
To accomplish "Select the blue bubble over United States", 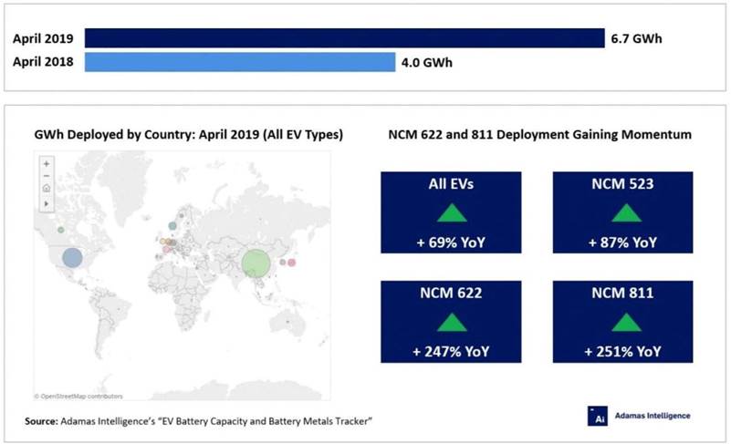I will pos(71,257).
